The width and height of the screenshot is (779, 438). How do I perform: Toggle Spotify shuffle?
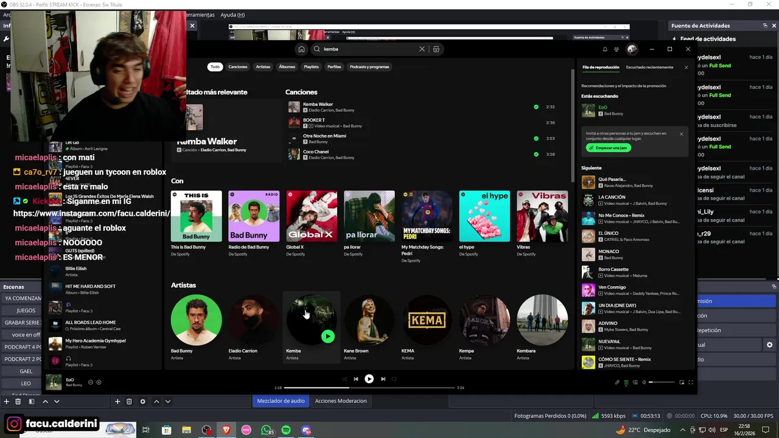[x=345, y=379]
